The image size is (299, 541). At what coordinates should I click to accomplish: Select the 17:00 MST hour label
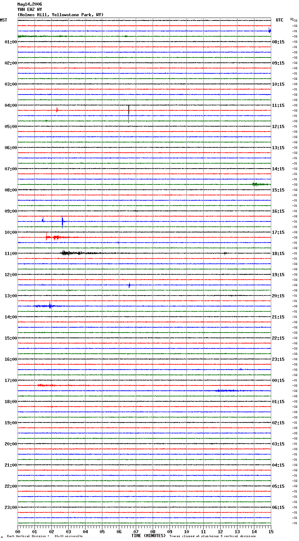tap(11, 381)
